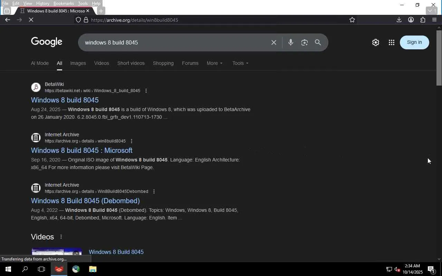
Task: Open the browser hamburger menu
Action: pos(434,20)
